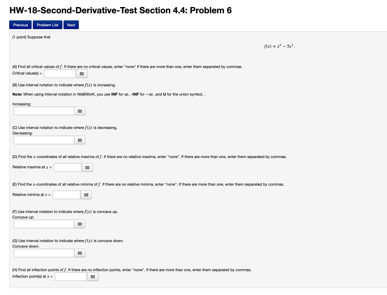
Task: Click the Relative minima answer box
Action: pyautogui.click(x=66, y=194)
